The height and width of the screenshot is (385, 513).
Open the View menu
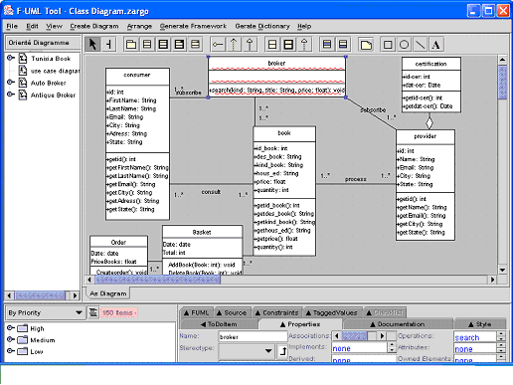[x=54, y=26]
